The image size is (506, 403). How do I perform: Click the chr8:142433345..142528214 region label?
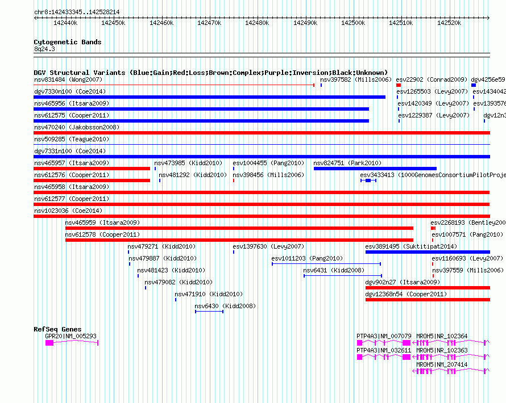pyautogui.click(x=77, y=12)
